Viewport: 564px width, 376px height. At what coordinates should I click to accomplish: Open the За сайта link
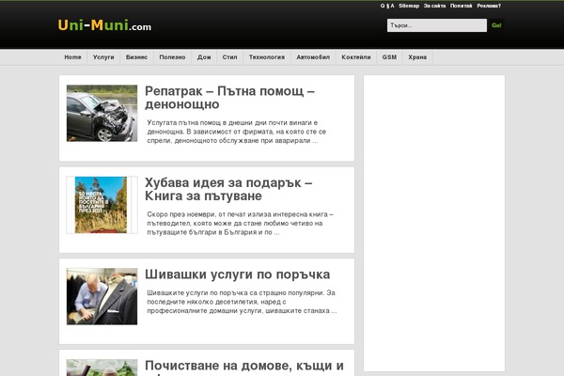point(434,6)
